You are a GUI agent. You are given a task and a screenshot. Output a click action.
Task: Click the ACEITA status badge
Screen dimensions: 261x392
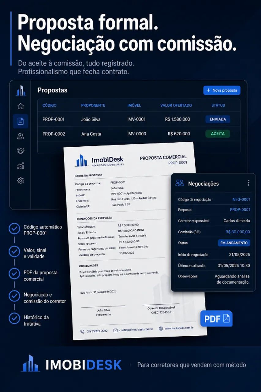(218, 134)
